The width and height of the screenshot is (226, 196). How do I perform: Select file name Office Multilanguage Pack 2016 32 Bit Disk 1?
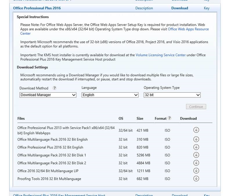pyautogui.click(x=52, y=155)
